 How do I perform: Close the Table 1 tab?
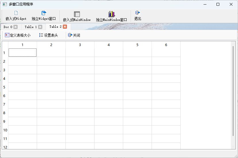(x=40, y=27)
